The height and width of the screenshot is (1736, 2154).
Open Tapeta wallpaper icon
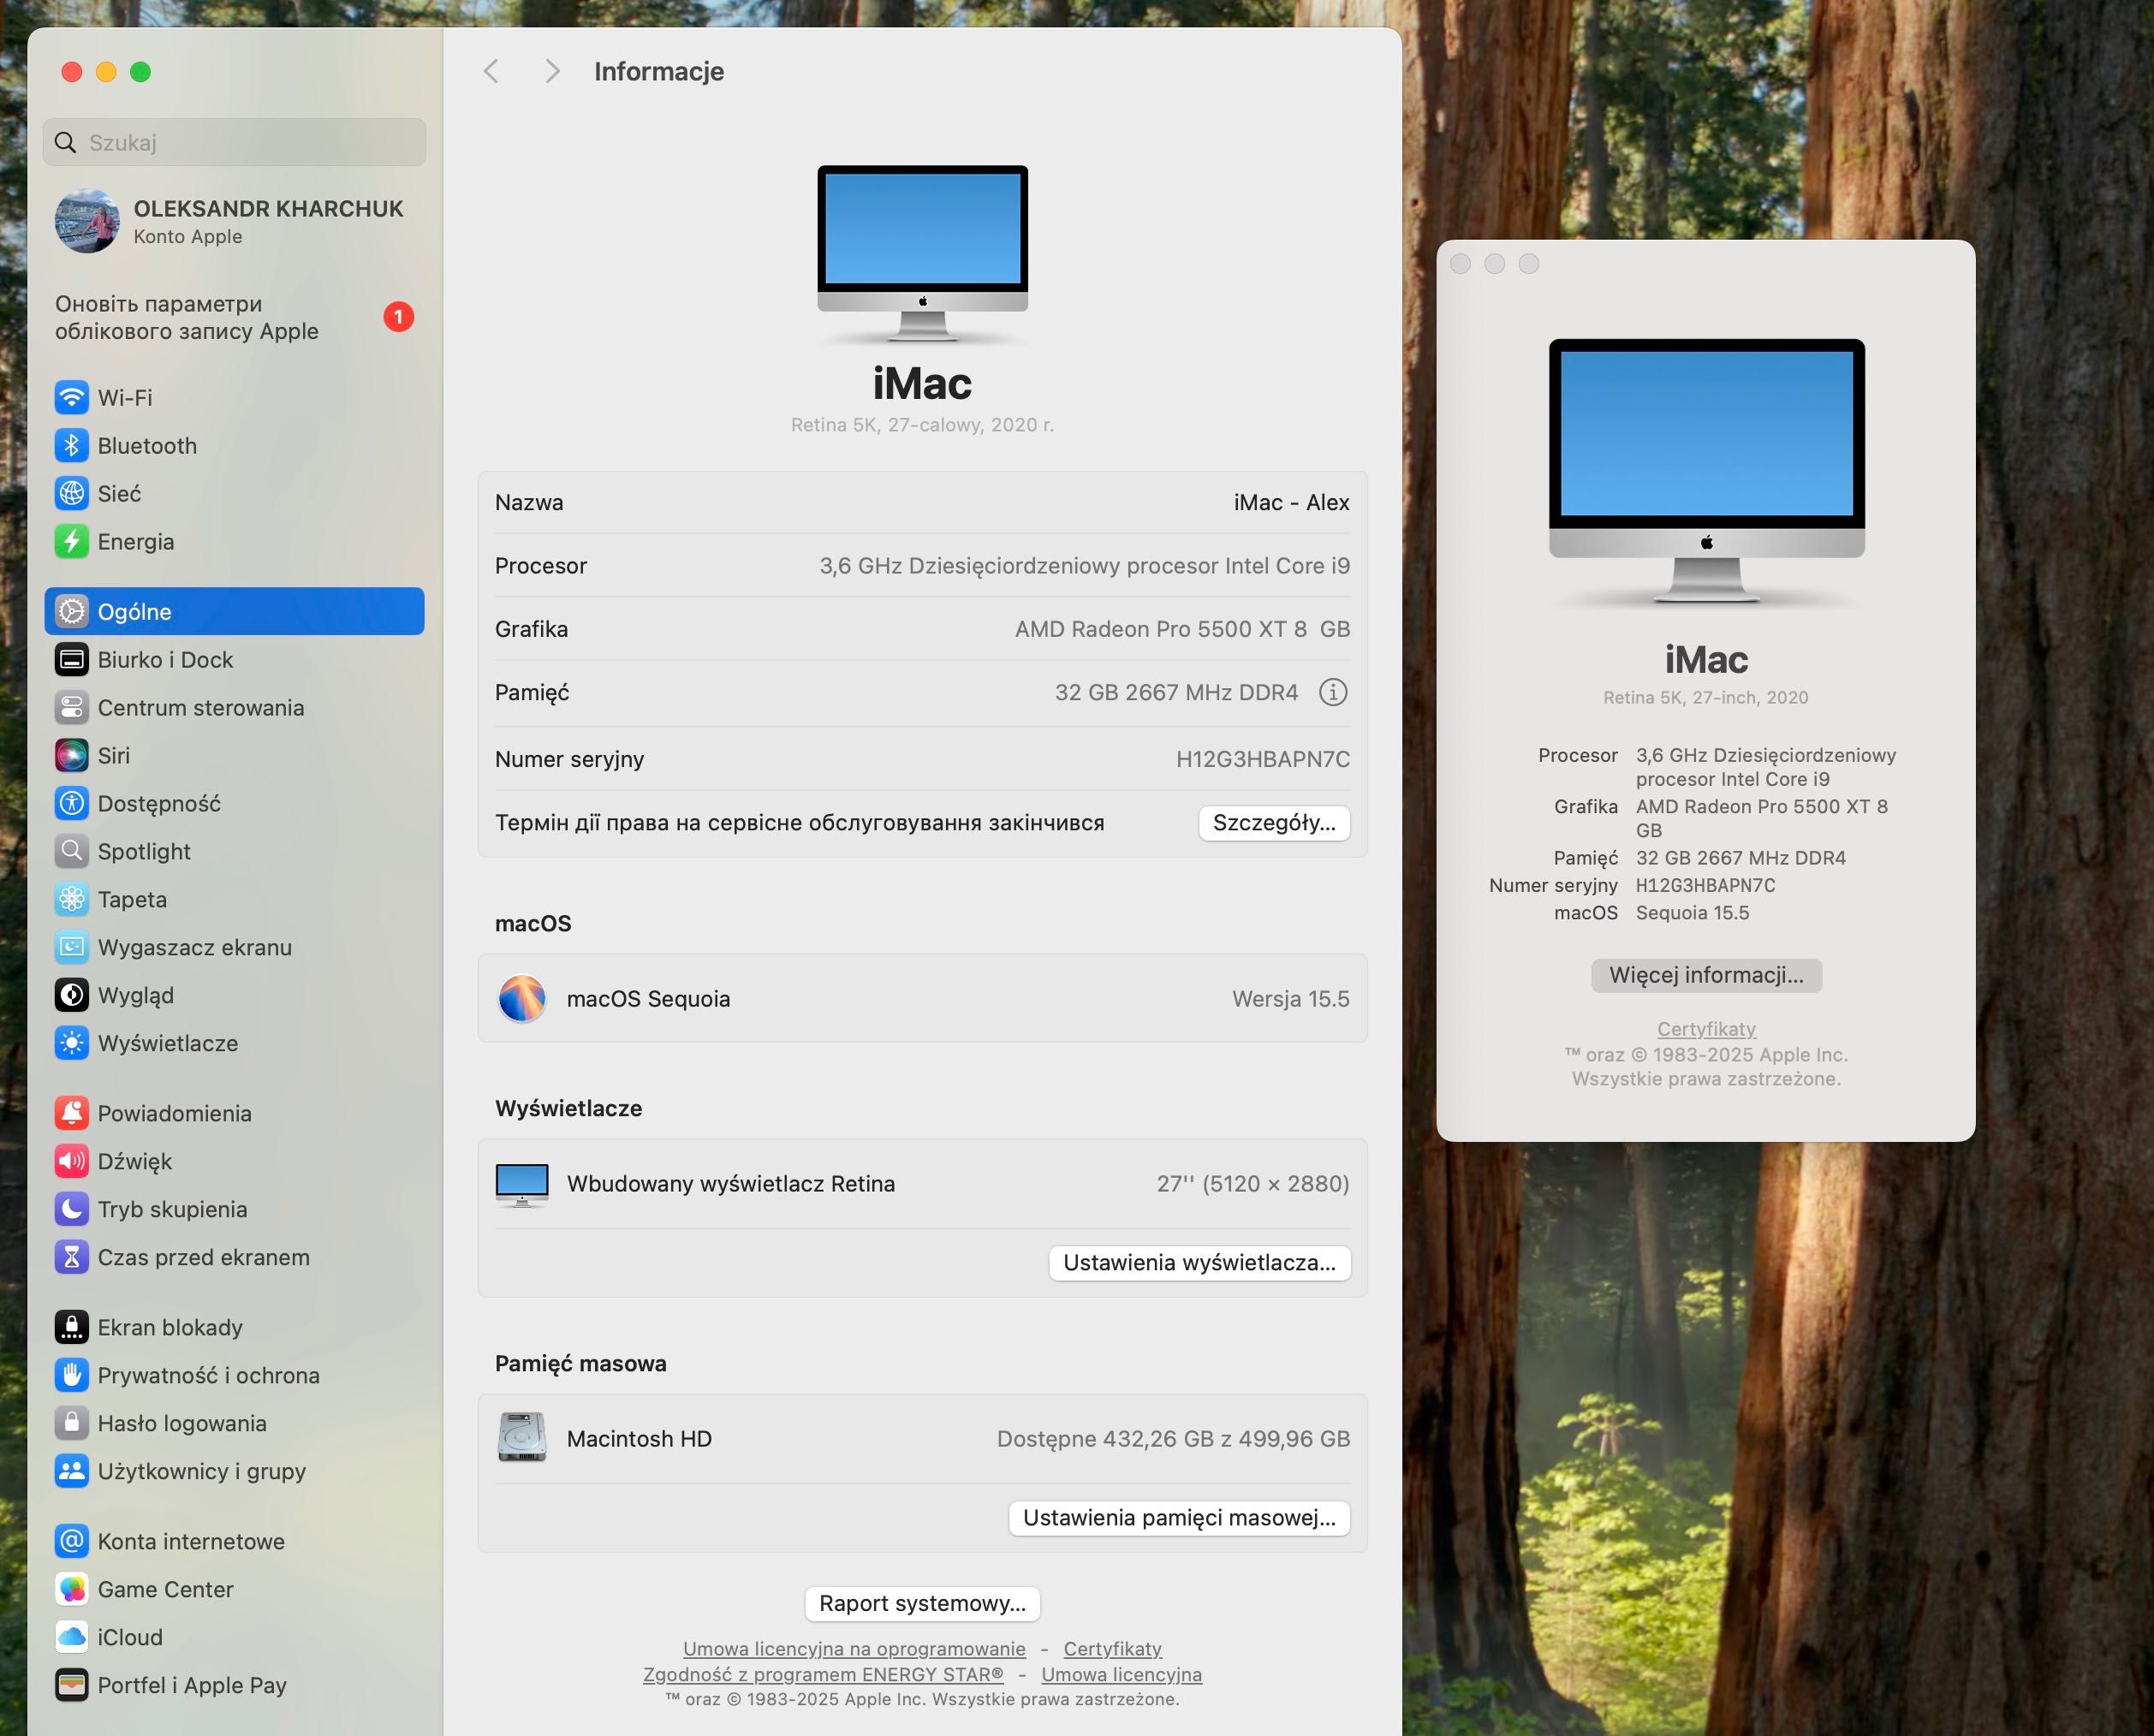pyautogui.click(x=71, y=900)
